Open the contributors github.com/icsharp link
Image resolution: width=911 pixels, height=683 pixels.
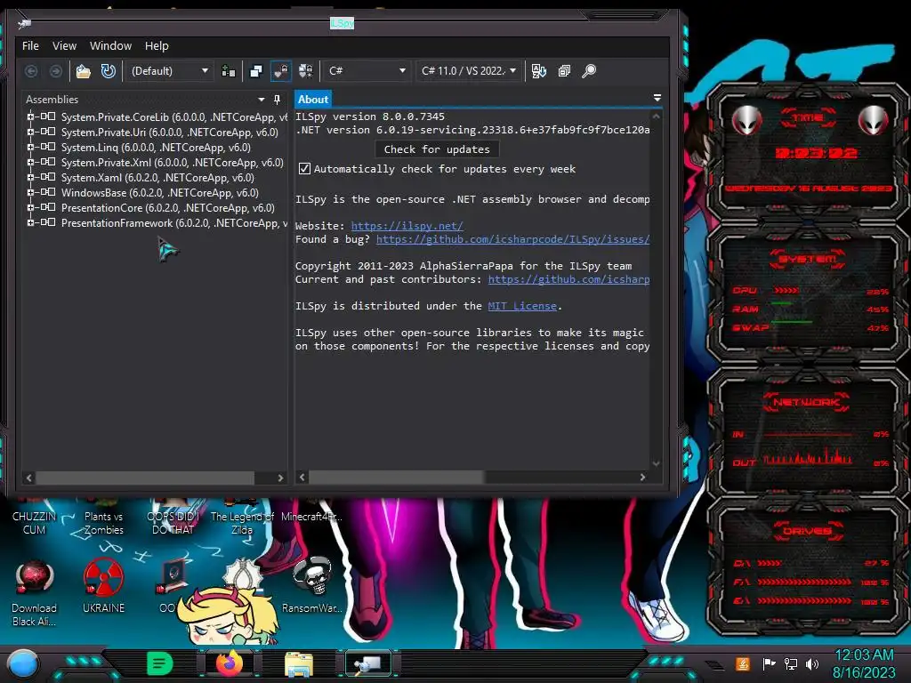click(x=568, y=279)
